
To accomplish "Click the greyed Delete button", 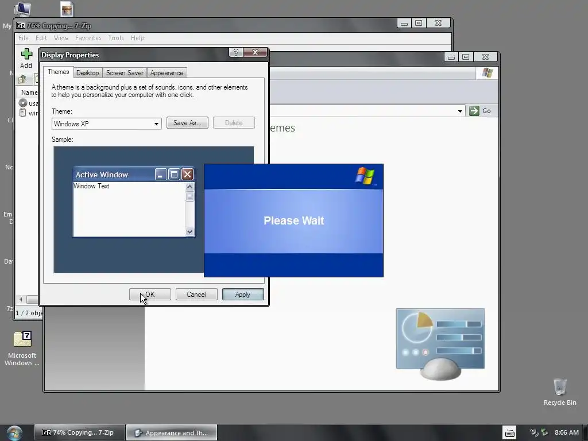I will pyautogui.click(x=234, y=123).
